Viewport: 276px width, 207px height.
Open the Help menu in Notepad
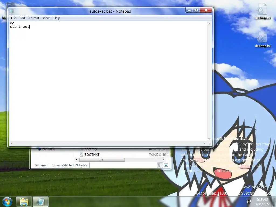[x=57, y=18]
